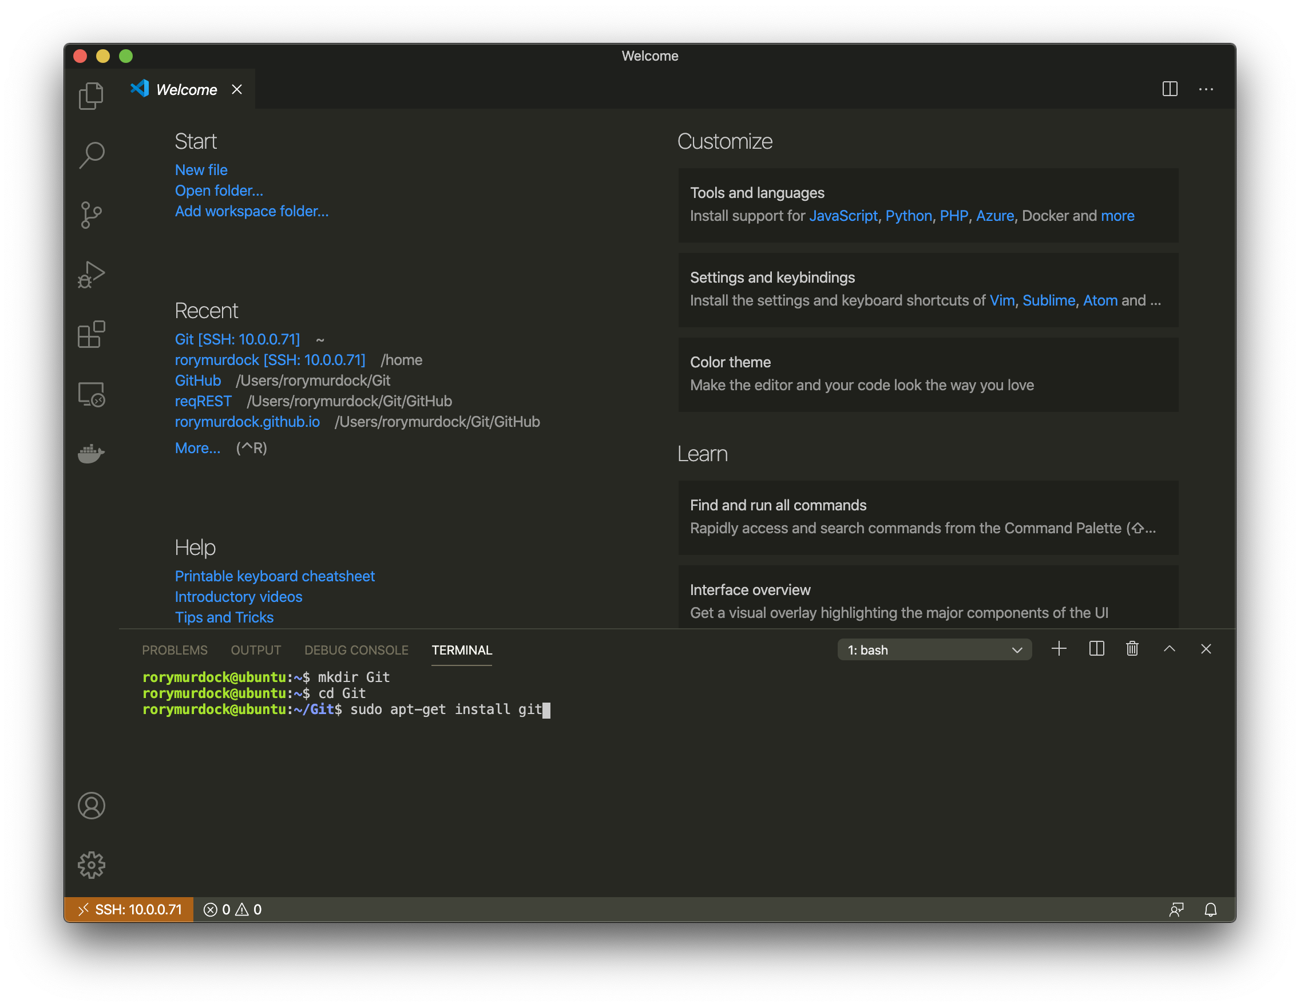The width and height of the screenshot is (1300, 1007).
Task: Click the Vim keybindings link
Action: coord(1002,300)
